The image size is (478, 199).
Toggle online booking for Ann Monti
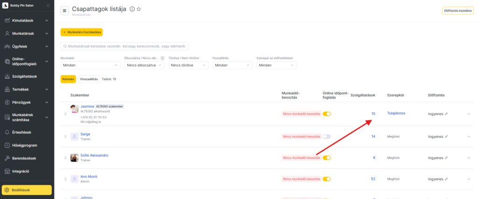[327, 179]
